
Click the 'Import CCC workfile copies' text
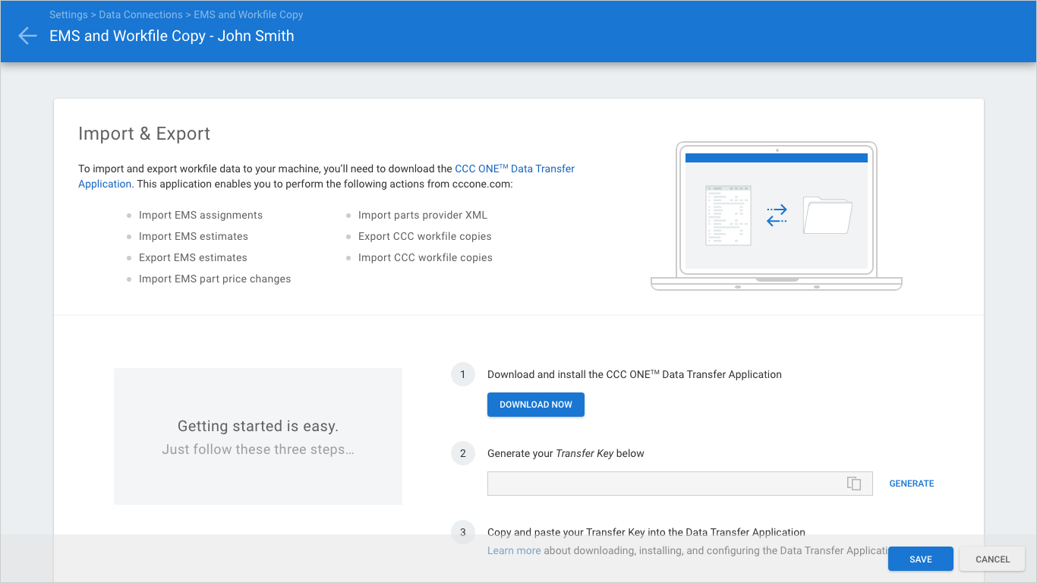(425, 257)
